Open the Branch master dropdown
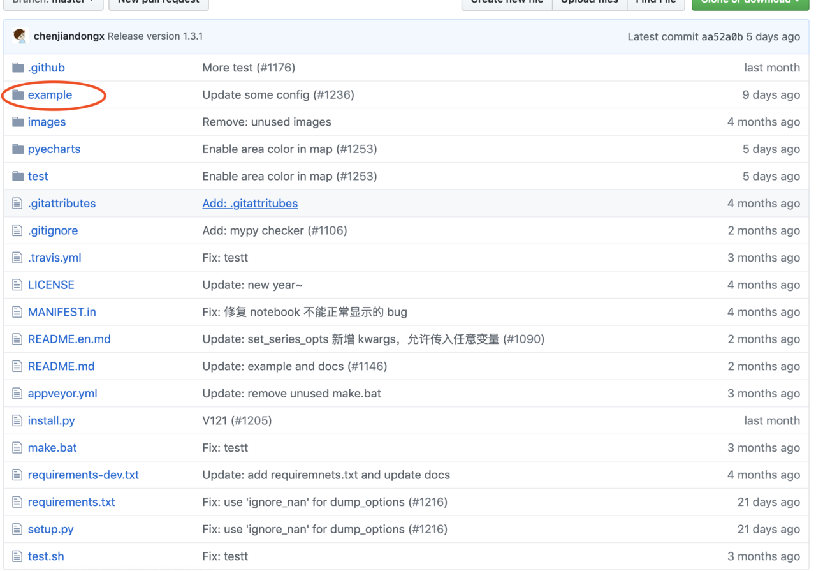 (54, 3)
